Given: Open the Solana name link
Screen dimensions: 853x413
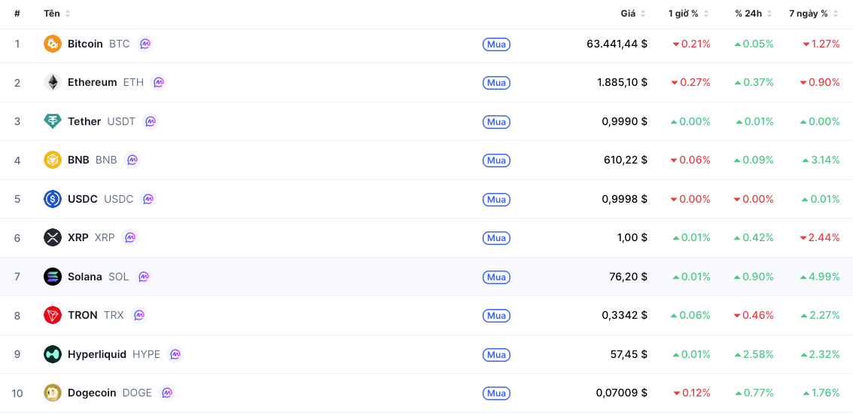Looking at the screenshot, I should pyautogui.click(x=85, y=277).
